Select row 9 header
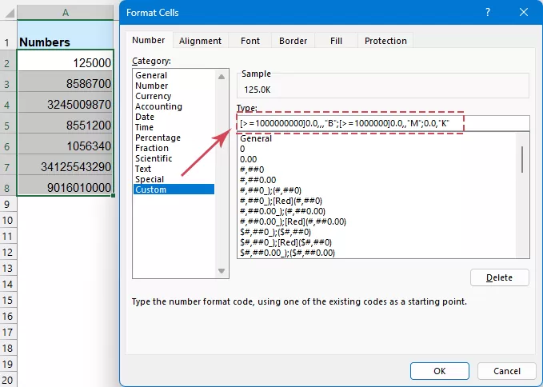Screen dimensions: 543x387 [8, 204]
